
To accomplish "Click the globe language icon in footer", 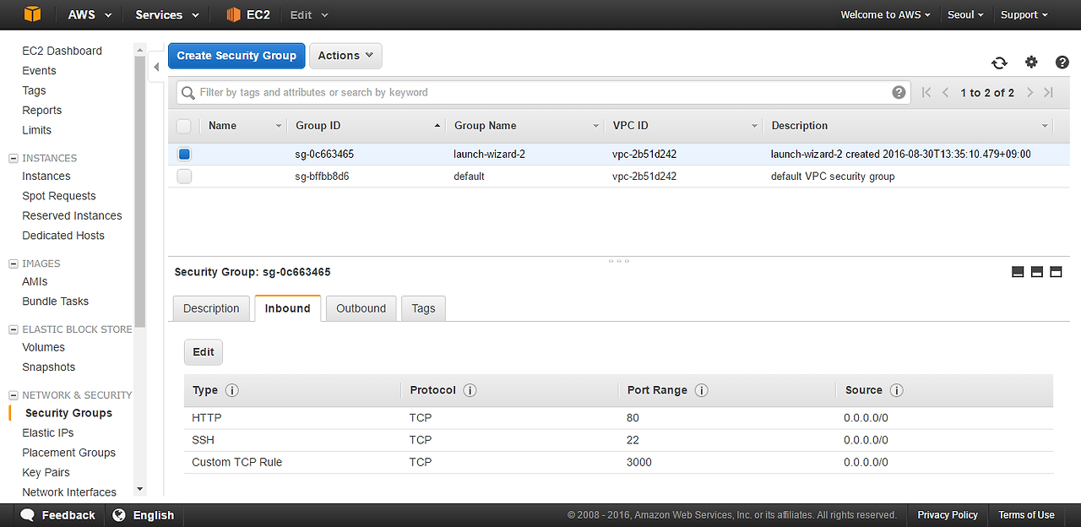I will tap(119, 514).
